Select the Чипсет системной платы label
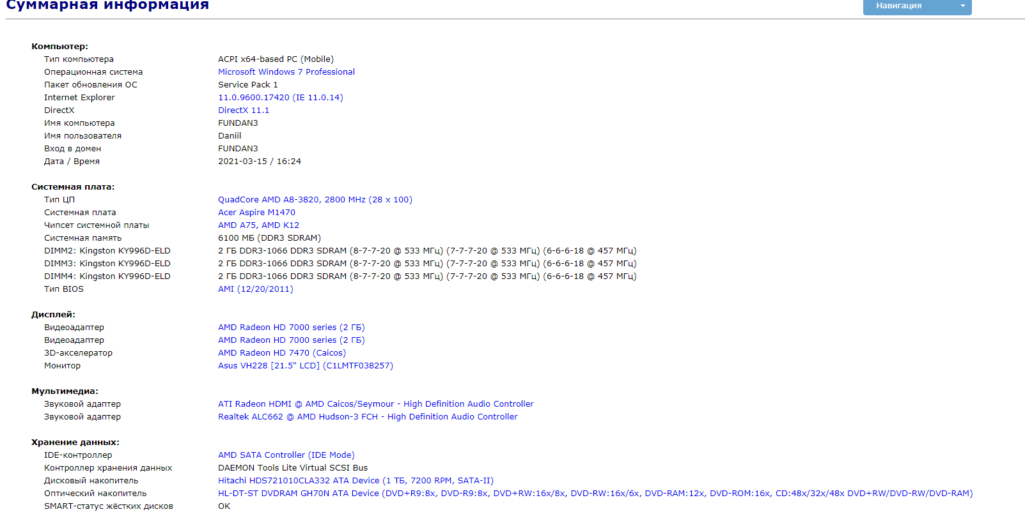The image size is (1025, 521). coord(97,225)
